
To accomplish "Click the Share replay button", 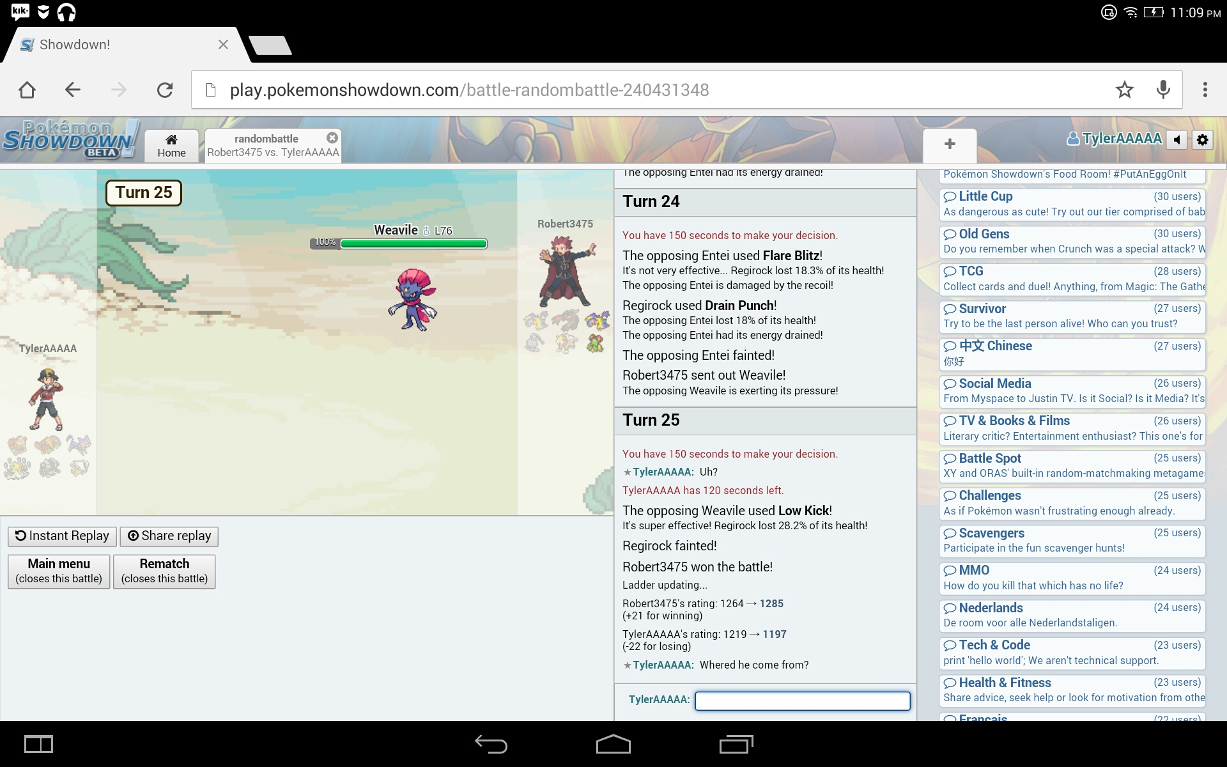I will point(169,536).
